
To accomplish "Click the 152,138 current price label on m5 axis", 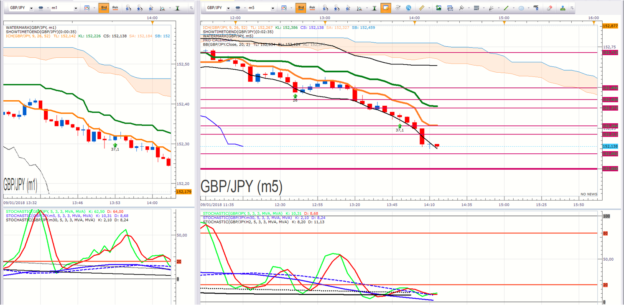I will click(611, 146).
